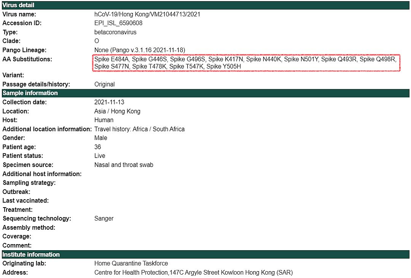The width and height of the screenshot is (411, 278).
Task: Click the specimen source Nasal and throat swab
Action: pos(124,165)
